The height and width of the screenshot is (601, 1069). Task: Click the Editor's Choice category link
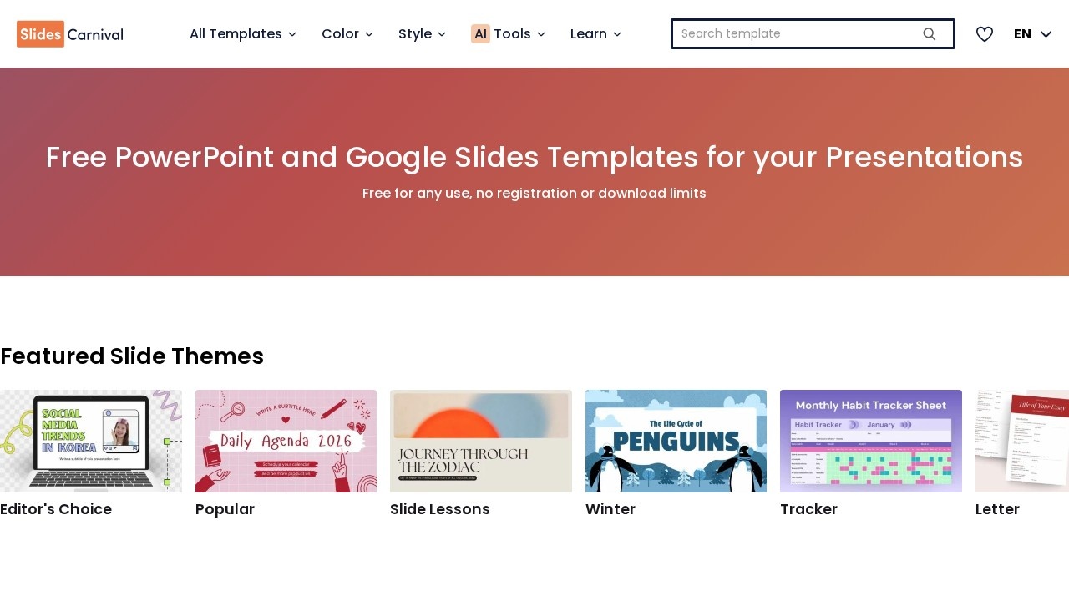coord(56,509)
